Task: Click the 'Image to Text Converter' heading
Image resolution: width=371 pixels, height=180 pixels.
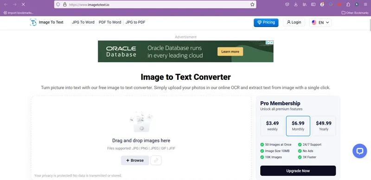Action: click(x=185, y=77)
